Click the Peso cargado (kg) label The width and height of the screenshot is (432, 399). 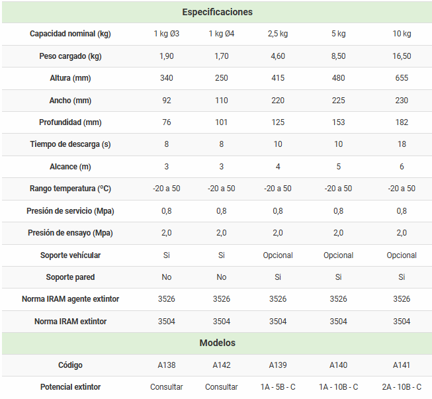click(70, 56)
